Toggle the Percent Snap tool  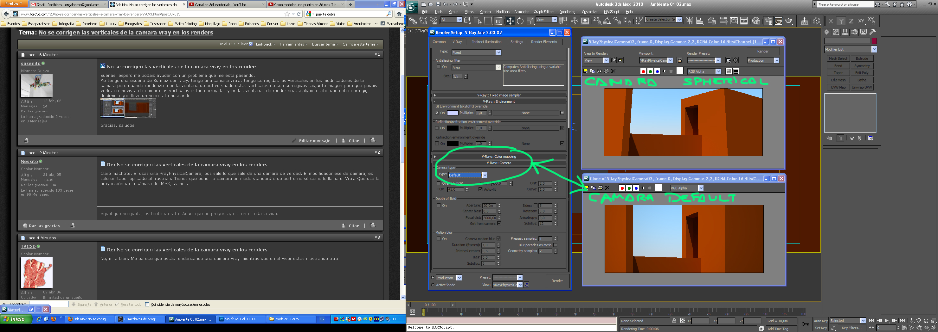(x=617, y=21)
